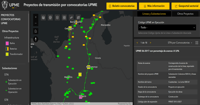Zoom in on the map
This screenshot has width=200, height=105.
pos(36,17)
